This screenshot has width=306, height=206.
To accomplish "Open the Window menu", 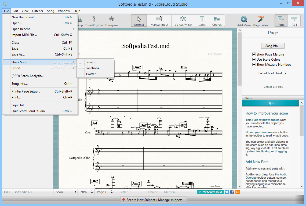I will tap(64, 11).
